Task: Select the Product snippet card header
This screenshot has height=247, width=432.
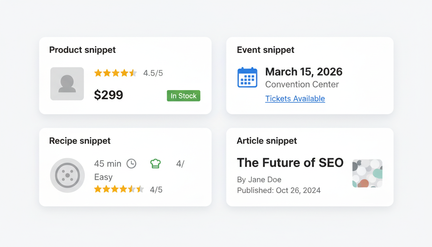Action: 82,50
